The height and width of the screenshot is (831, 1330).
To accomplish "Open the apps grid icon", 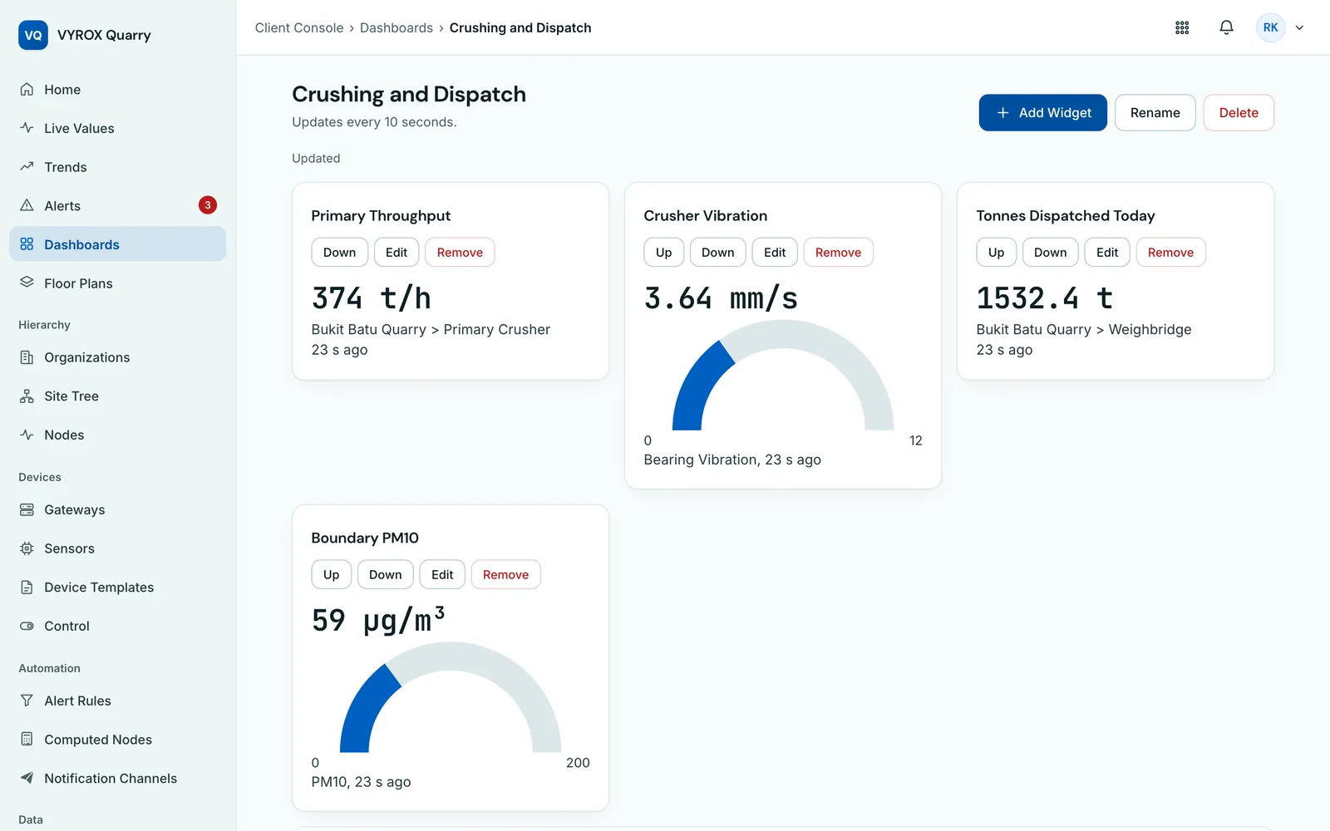I will (x=1182, y=27).
